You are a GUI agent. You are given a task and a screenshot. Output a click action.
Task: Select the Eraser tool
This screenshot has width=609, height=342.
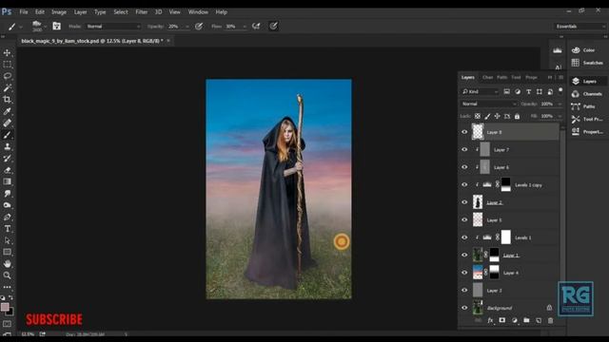[x=7, y=170]
